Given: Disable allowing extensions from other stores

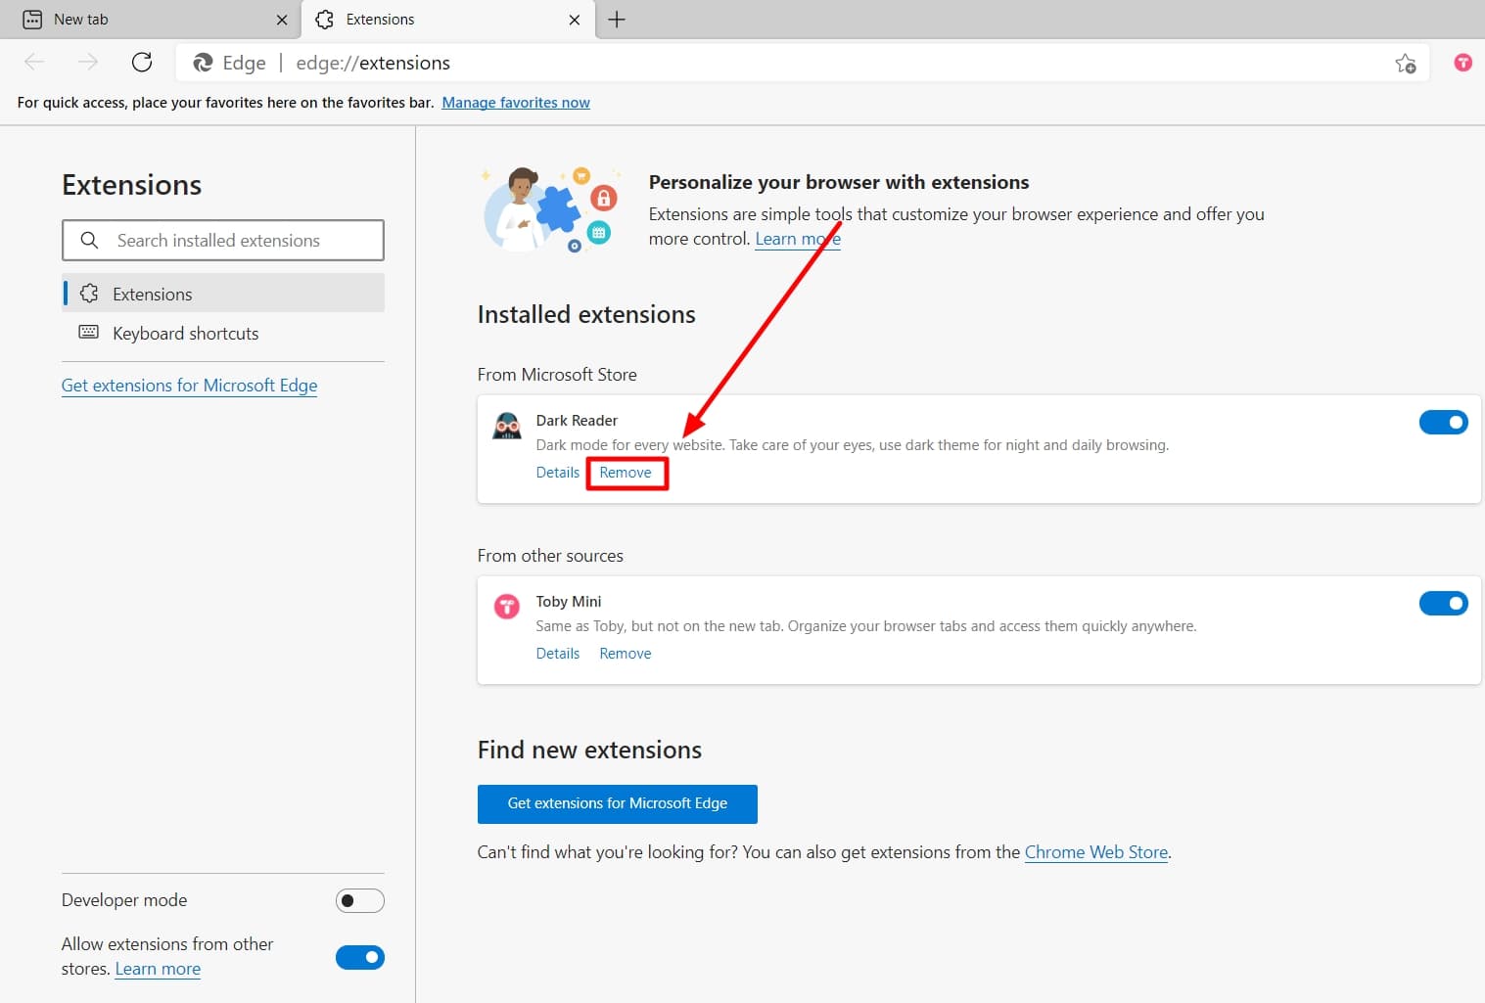Looking at the screenshot, I should [359, 957].
